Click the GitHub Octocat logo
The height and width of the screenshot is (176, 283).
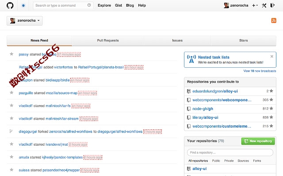[x=10, y=5]
